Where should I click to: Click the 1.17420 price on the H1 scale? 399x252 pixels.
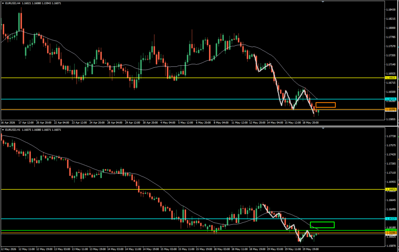pos(391,154)
